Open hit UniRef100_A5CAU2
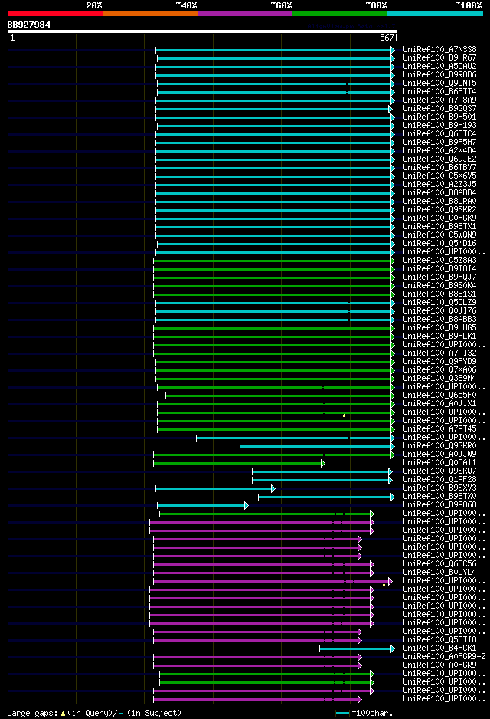The image size is (490, 719). click(x=439, y=67)
